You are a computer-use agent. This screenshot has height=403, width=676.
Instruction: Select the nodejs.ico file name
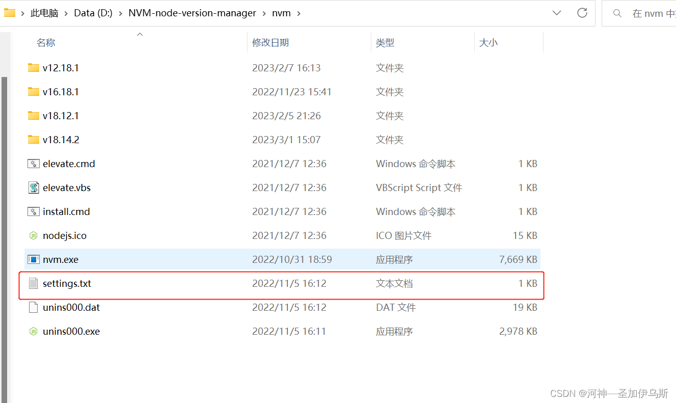(x=65, y=235)
